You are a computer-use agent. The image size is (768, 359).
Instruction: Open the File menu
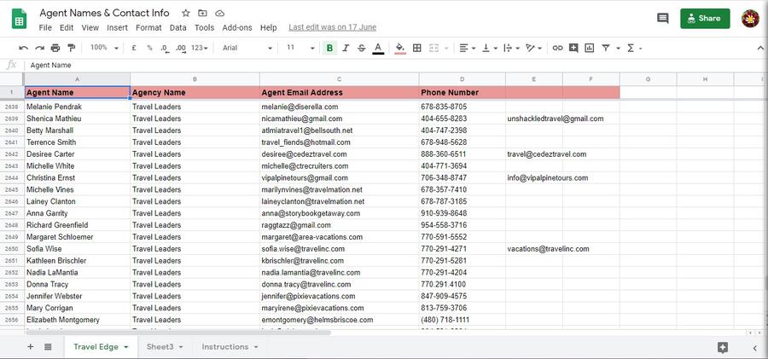coord(45,28)
